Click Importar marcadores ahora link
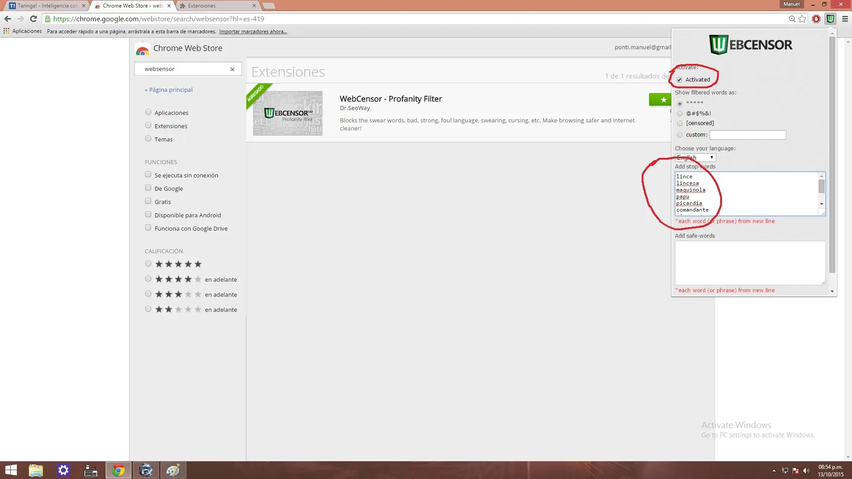The width and height of the screenshot is (852, 479). pos(253,31)
